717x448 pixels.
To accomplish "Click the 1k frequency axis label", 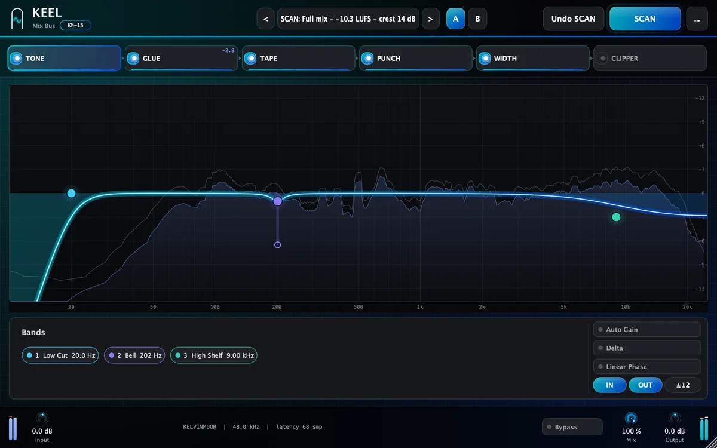I will [420, 307].
